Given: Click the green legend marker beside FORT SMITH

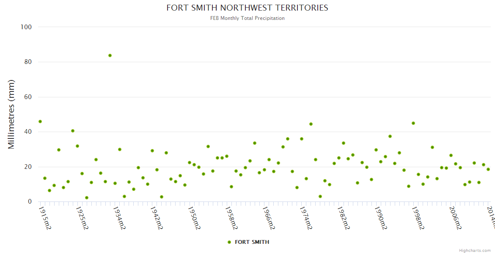Looking at the screenshot, I should (229, 242).
